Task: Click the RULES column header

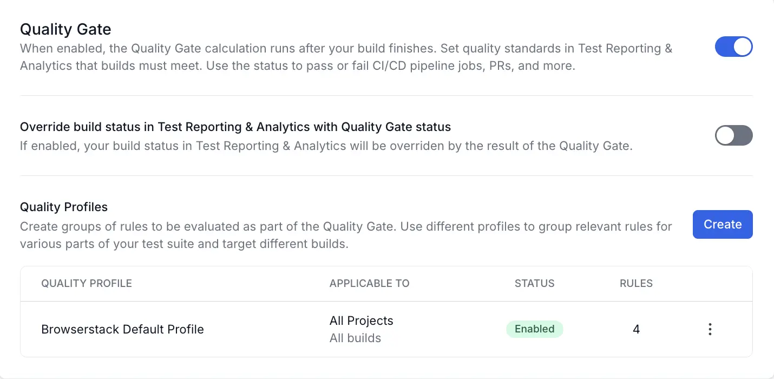Action: (x=636, y=283)
